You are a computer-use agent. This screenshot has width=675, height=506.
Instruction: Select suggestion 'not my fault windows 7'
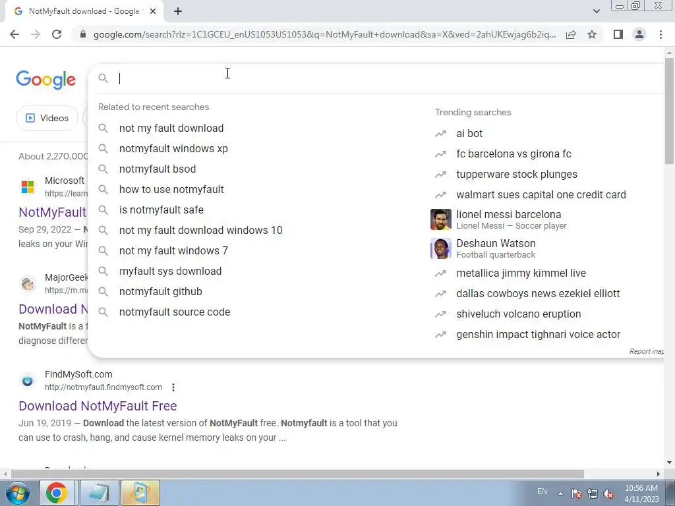pyautogui.click(x=173, y=251)
